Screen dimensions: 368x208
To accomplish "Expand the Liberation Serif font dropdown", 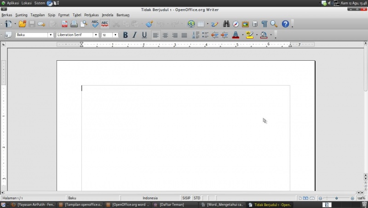I will 96,35.
